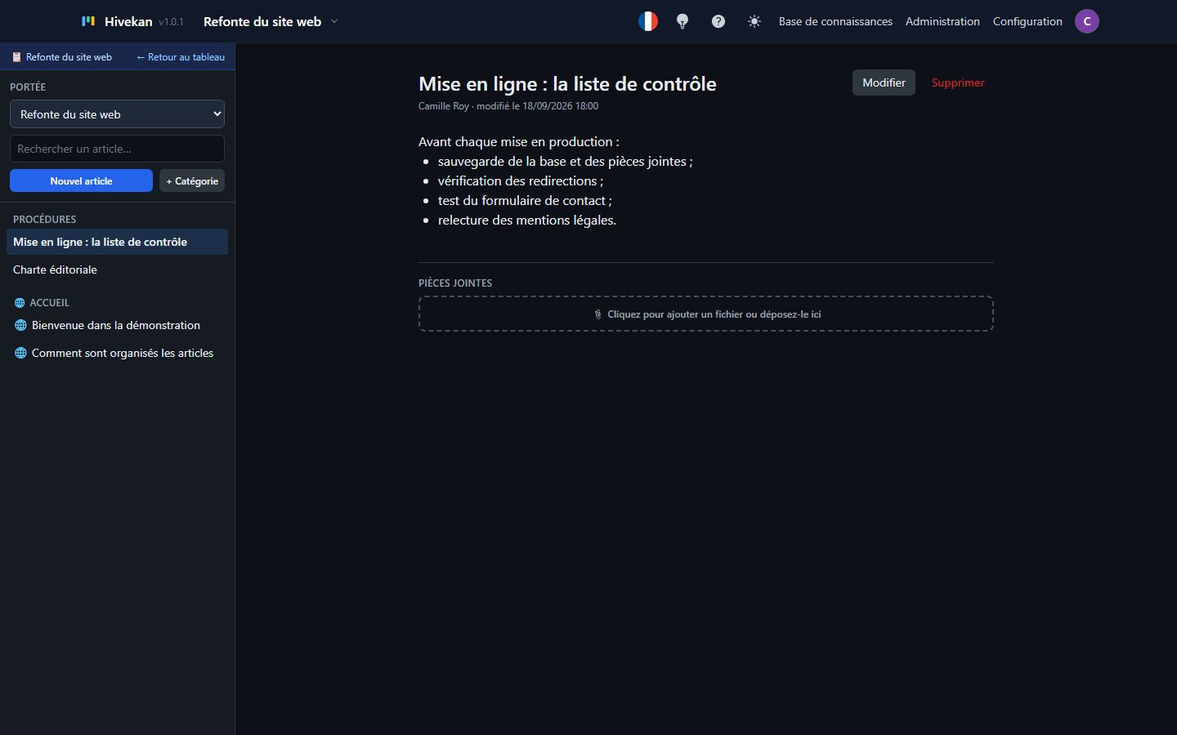Image resolution: width=1177 pixels, height=735 pixels.
Task: Click the paperclip icon in attachments dropzone
Action: pyautogui.click(x=597, y=314)
